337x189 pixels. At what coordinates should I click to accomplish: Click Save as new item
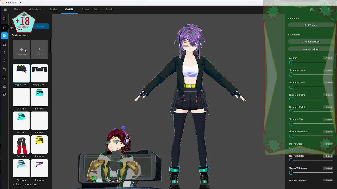311,41
